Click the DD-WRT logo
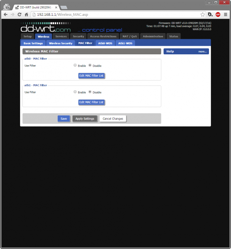 [46, 28]
